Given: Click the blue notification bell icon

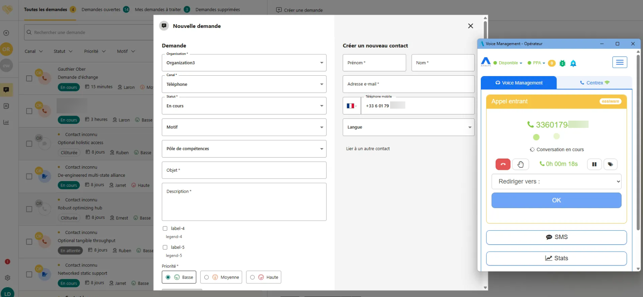Looking at the screenshot, I should pos(573,63).
